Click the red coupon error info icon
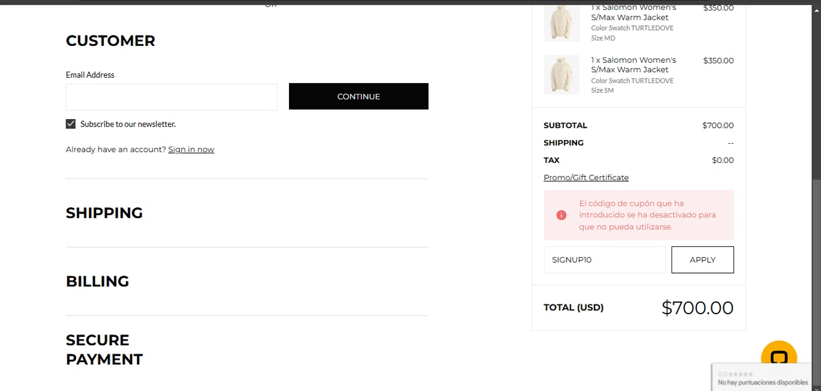821x391 pixels. coord(561,215)
